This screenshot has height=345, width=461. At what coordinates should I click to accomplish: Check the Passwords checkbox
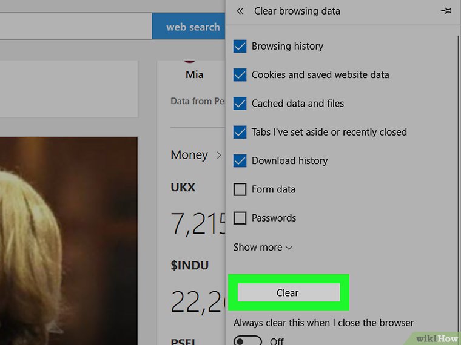[x=240, y=218]
